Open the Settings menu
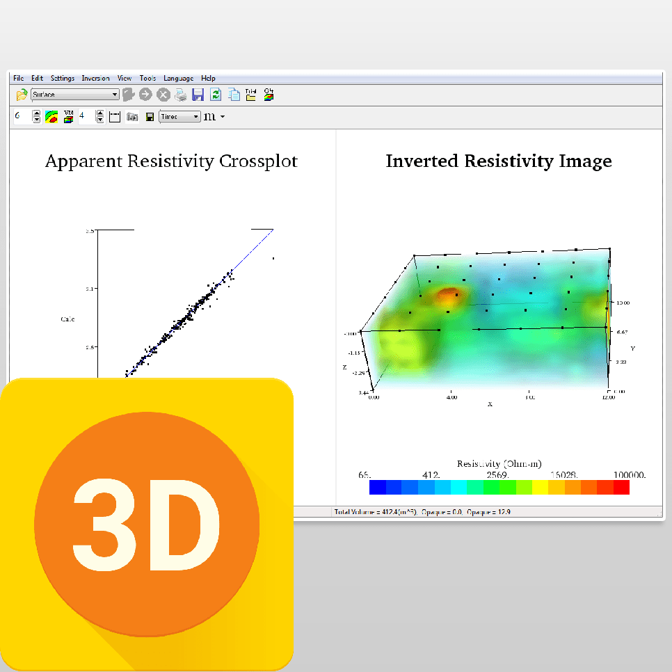The image size is (672, 672). 62,78
